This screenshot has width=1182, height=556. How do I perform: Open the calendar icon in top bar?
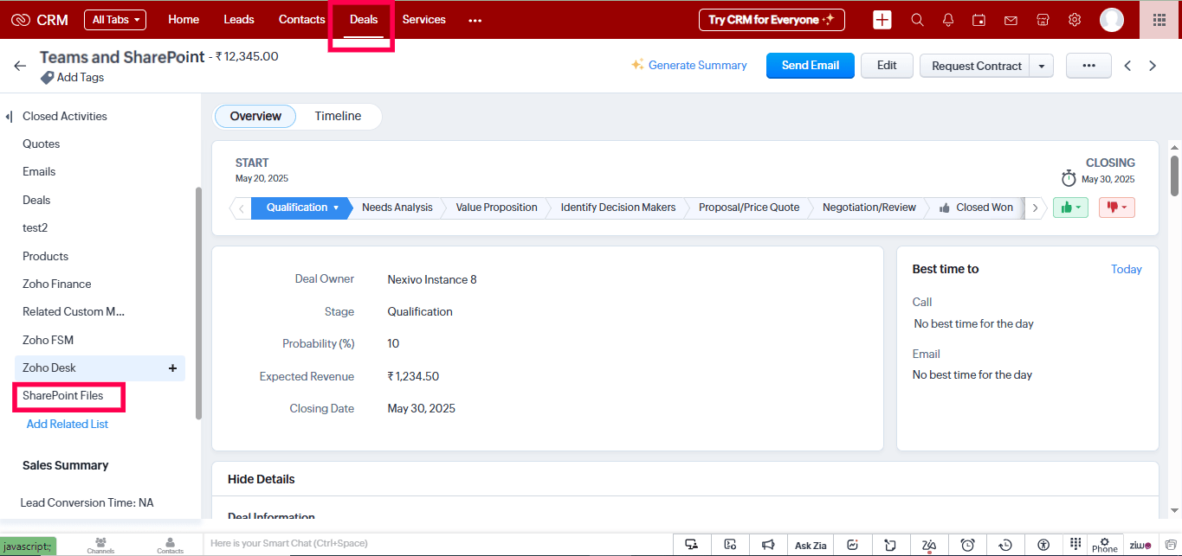(979, 20)
